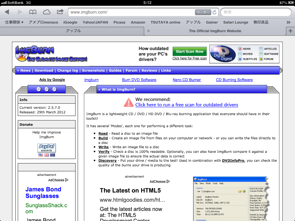Focus the www.imgburn.com address field
Screen dimensions: 295x221
click(132, 12)
